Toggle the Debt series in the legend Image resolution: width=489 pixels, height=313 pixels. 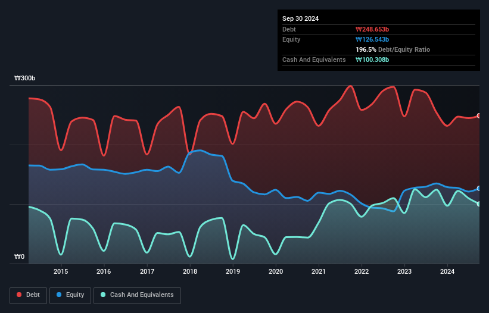[x=29, y=295]
